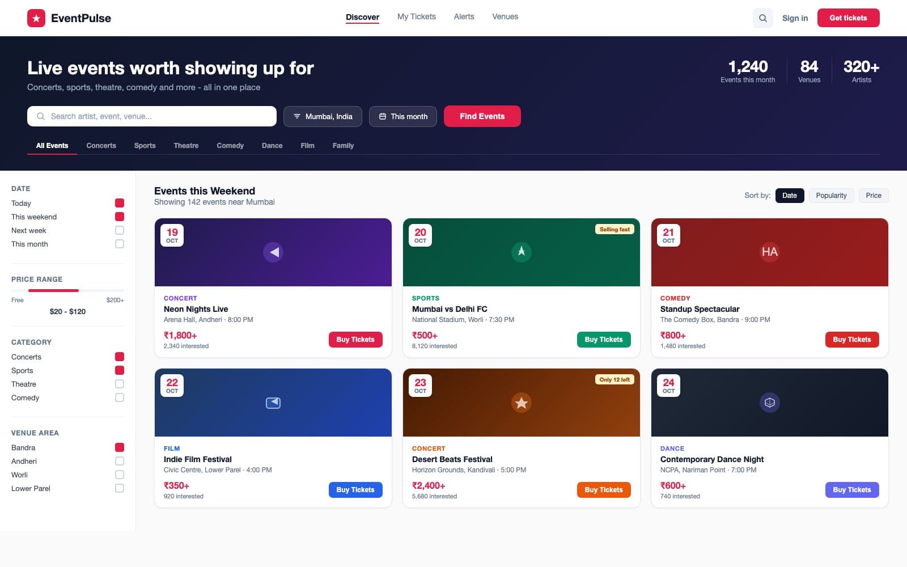The image size is (907, 567).
Task: Buy Tickets for Desert Beats Festival
Action: coord(604,490)
